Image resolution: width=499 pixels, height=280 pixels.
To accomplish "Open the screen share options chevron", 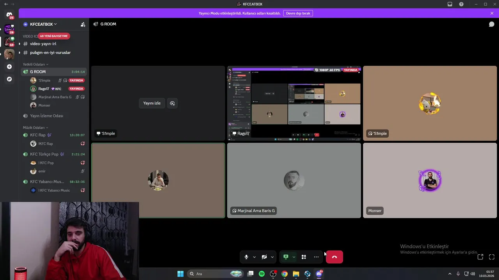I will tap(294, 257).
